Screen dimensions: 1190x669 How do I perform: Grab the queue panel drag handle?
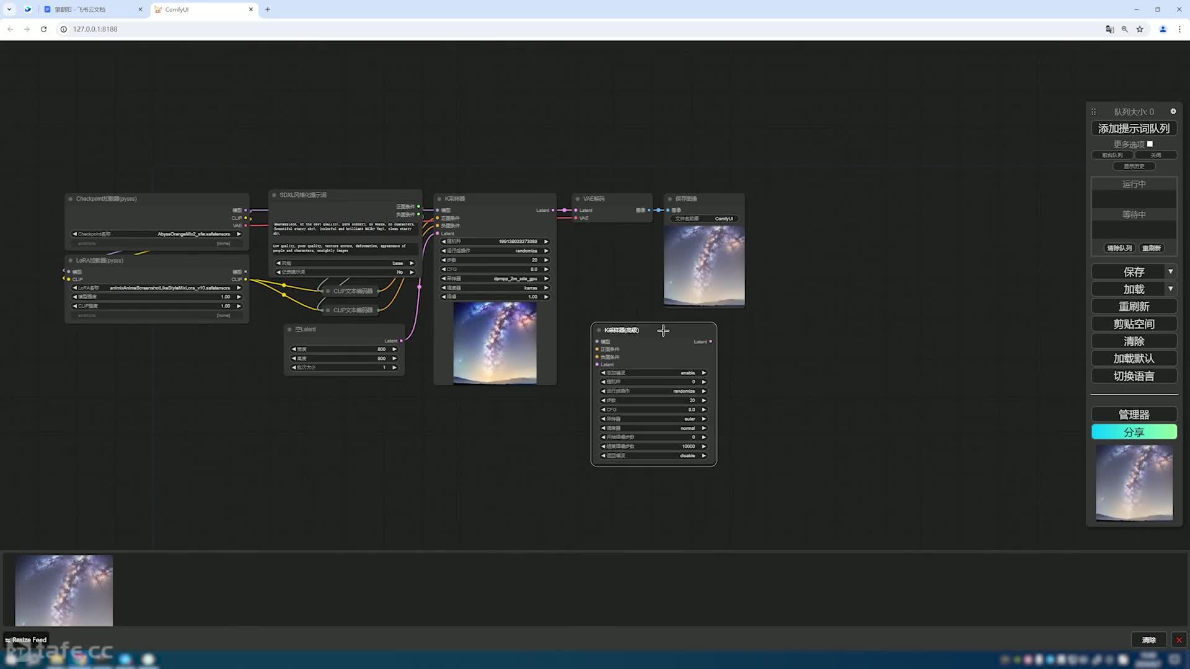[1093, 112]
